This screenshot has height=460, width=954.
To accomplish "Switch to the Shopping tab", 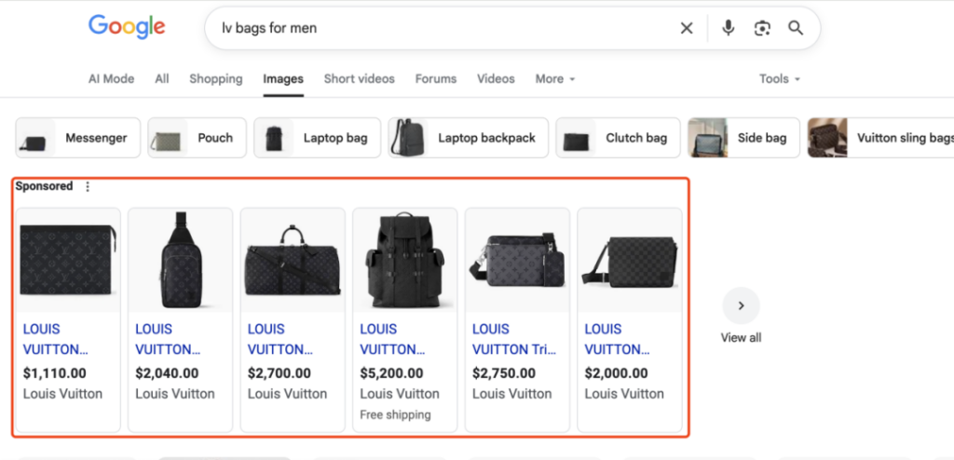I will pos(215,79).
